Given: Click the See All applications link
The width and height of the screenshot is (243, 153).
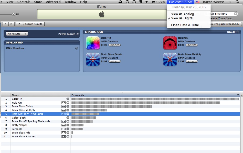Looking at the screenshot, I should 231,32.
